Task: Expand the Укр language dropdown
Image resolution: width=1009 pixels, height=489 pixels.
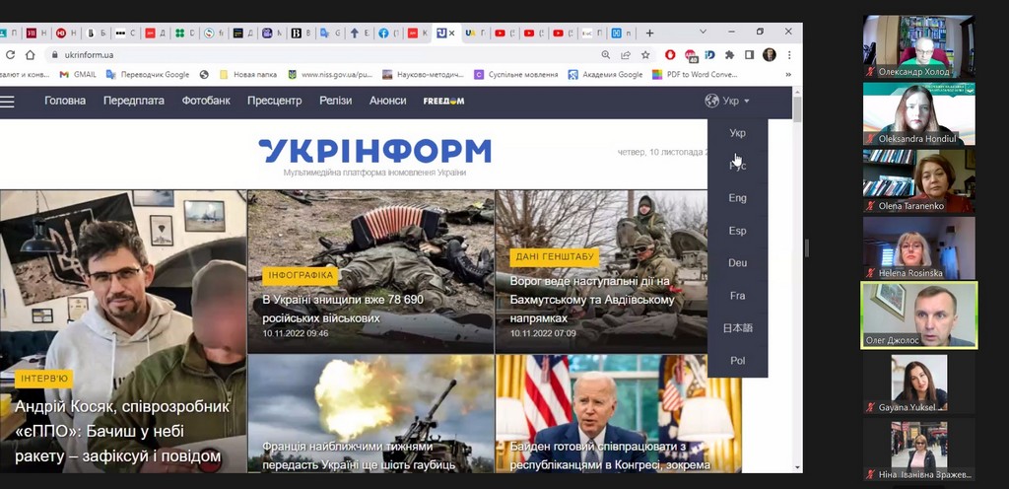Action: click(728, 101)
